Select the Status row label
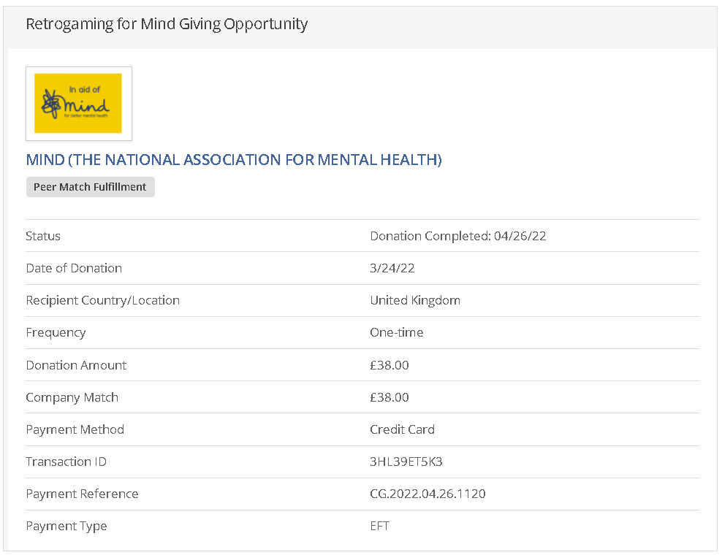722x555 pixels. 43,236
